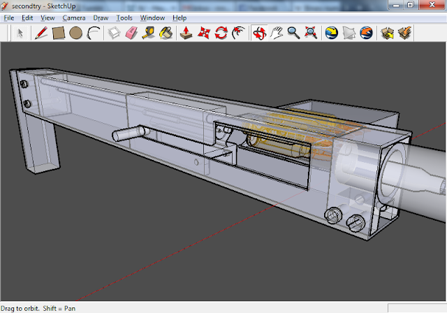Open the File menu

tap(9, 18)
